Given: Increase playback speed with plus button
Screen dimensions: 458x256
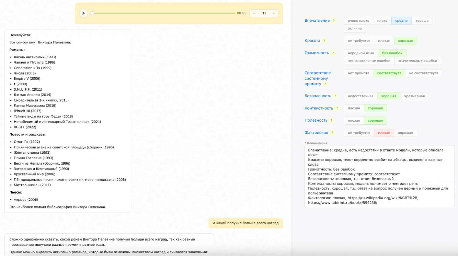Looking at the screenshot, I should click(274, 13).
